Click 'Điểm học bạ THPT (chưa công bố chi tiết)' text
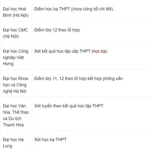Screen dimensions: 150x150 (x=74, y=9)
